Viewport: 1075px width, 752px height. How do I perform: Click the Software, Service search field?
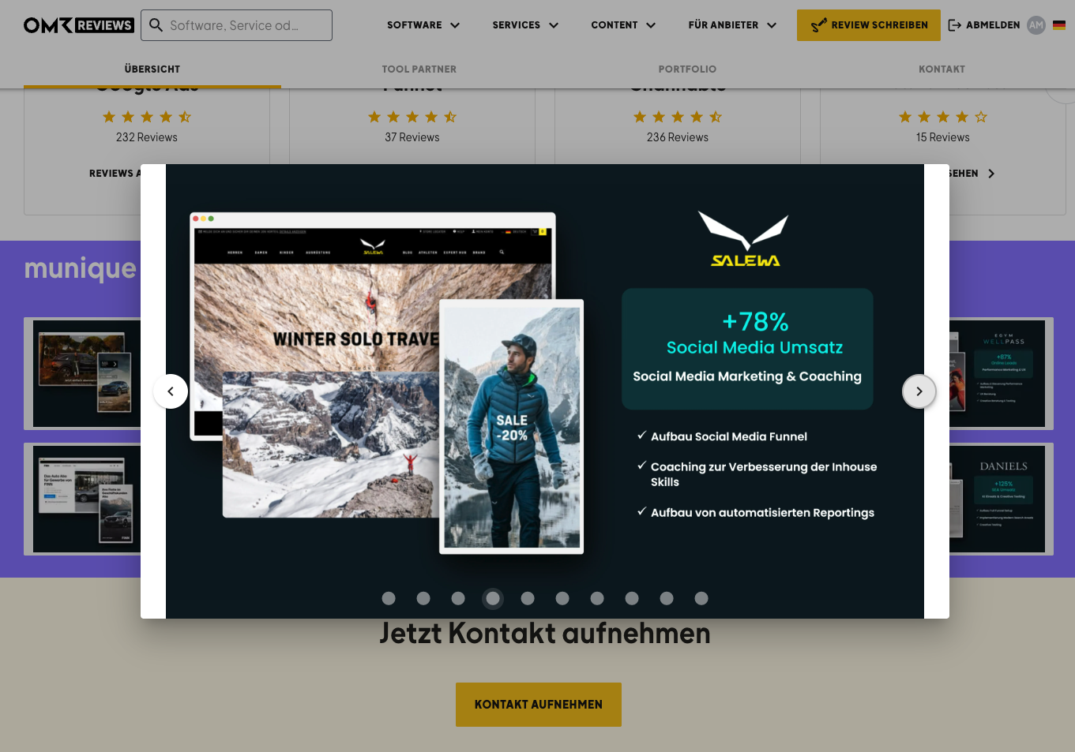point(236,25)
